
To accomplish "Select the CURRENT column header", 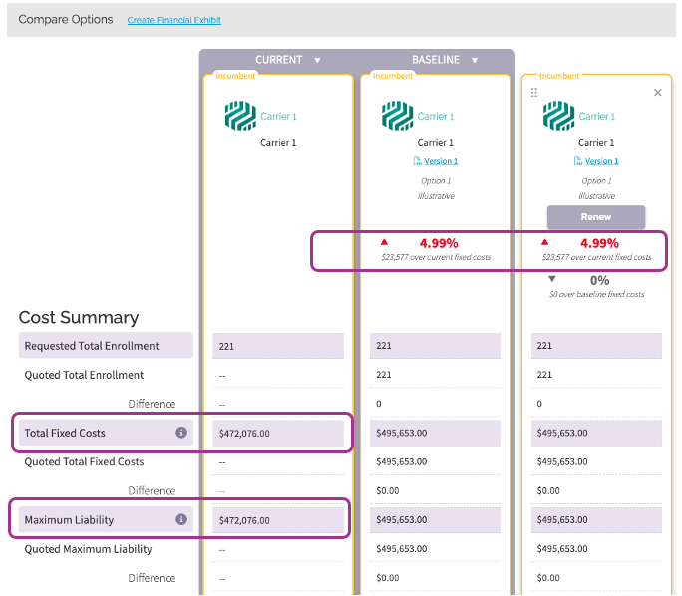I will [279, 60].
